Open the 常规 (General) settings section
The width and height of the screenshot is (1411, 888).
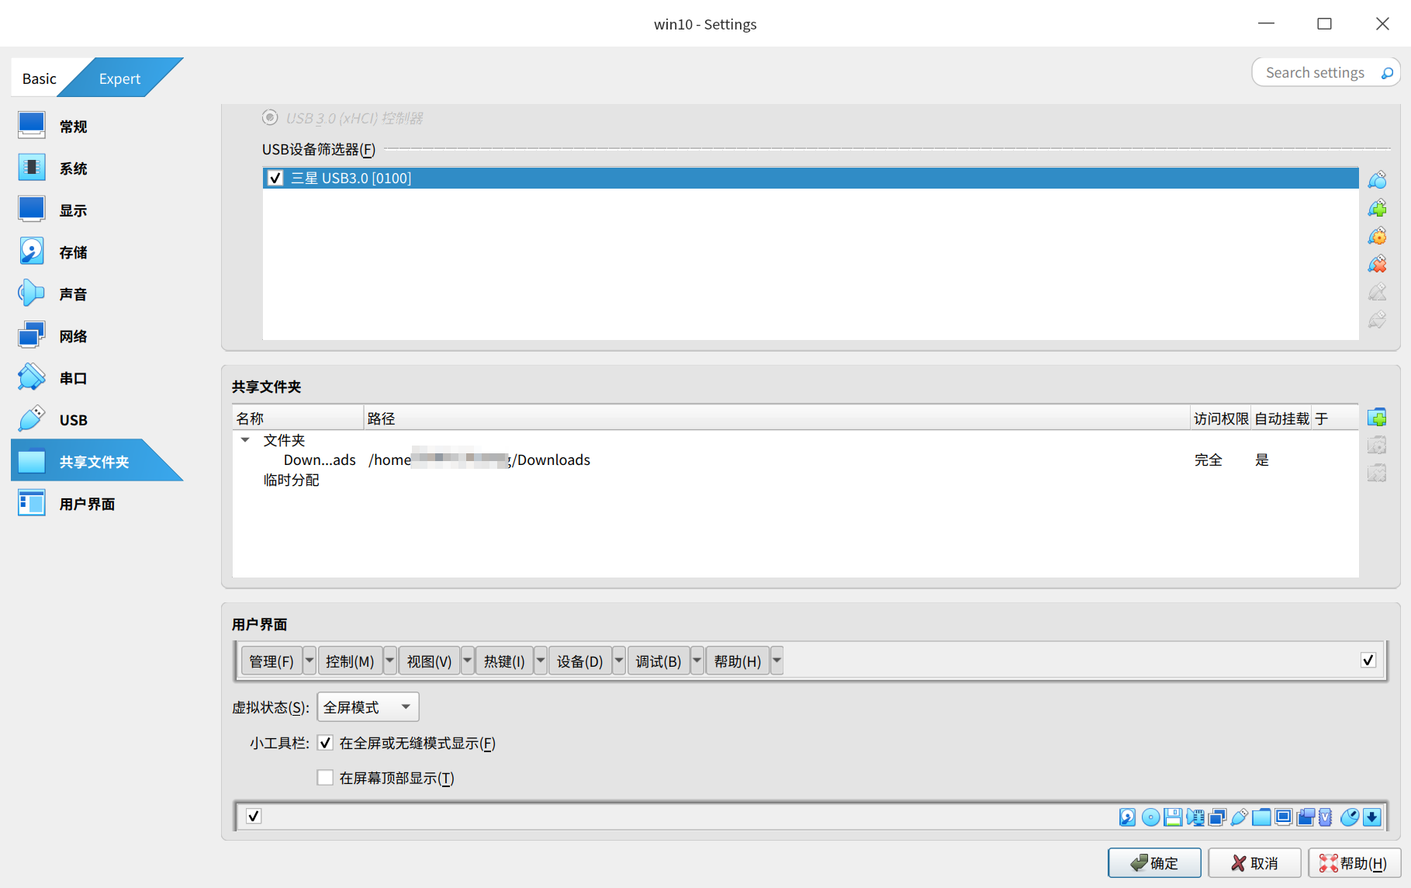(96, 127)
